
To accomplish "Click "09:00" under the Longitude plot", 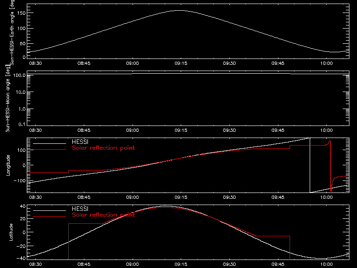I will pos(133,197).
